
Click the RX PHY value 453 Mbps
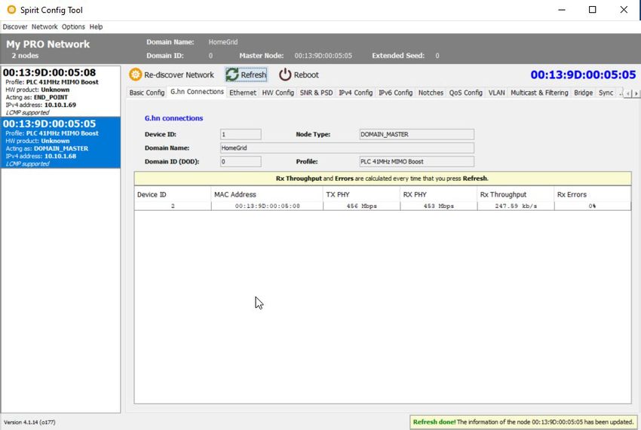click(439, 206)
